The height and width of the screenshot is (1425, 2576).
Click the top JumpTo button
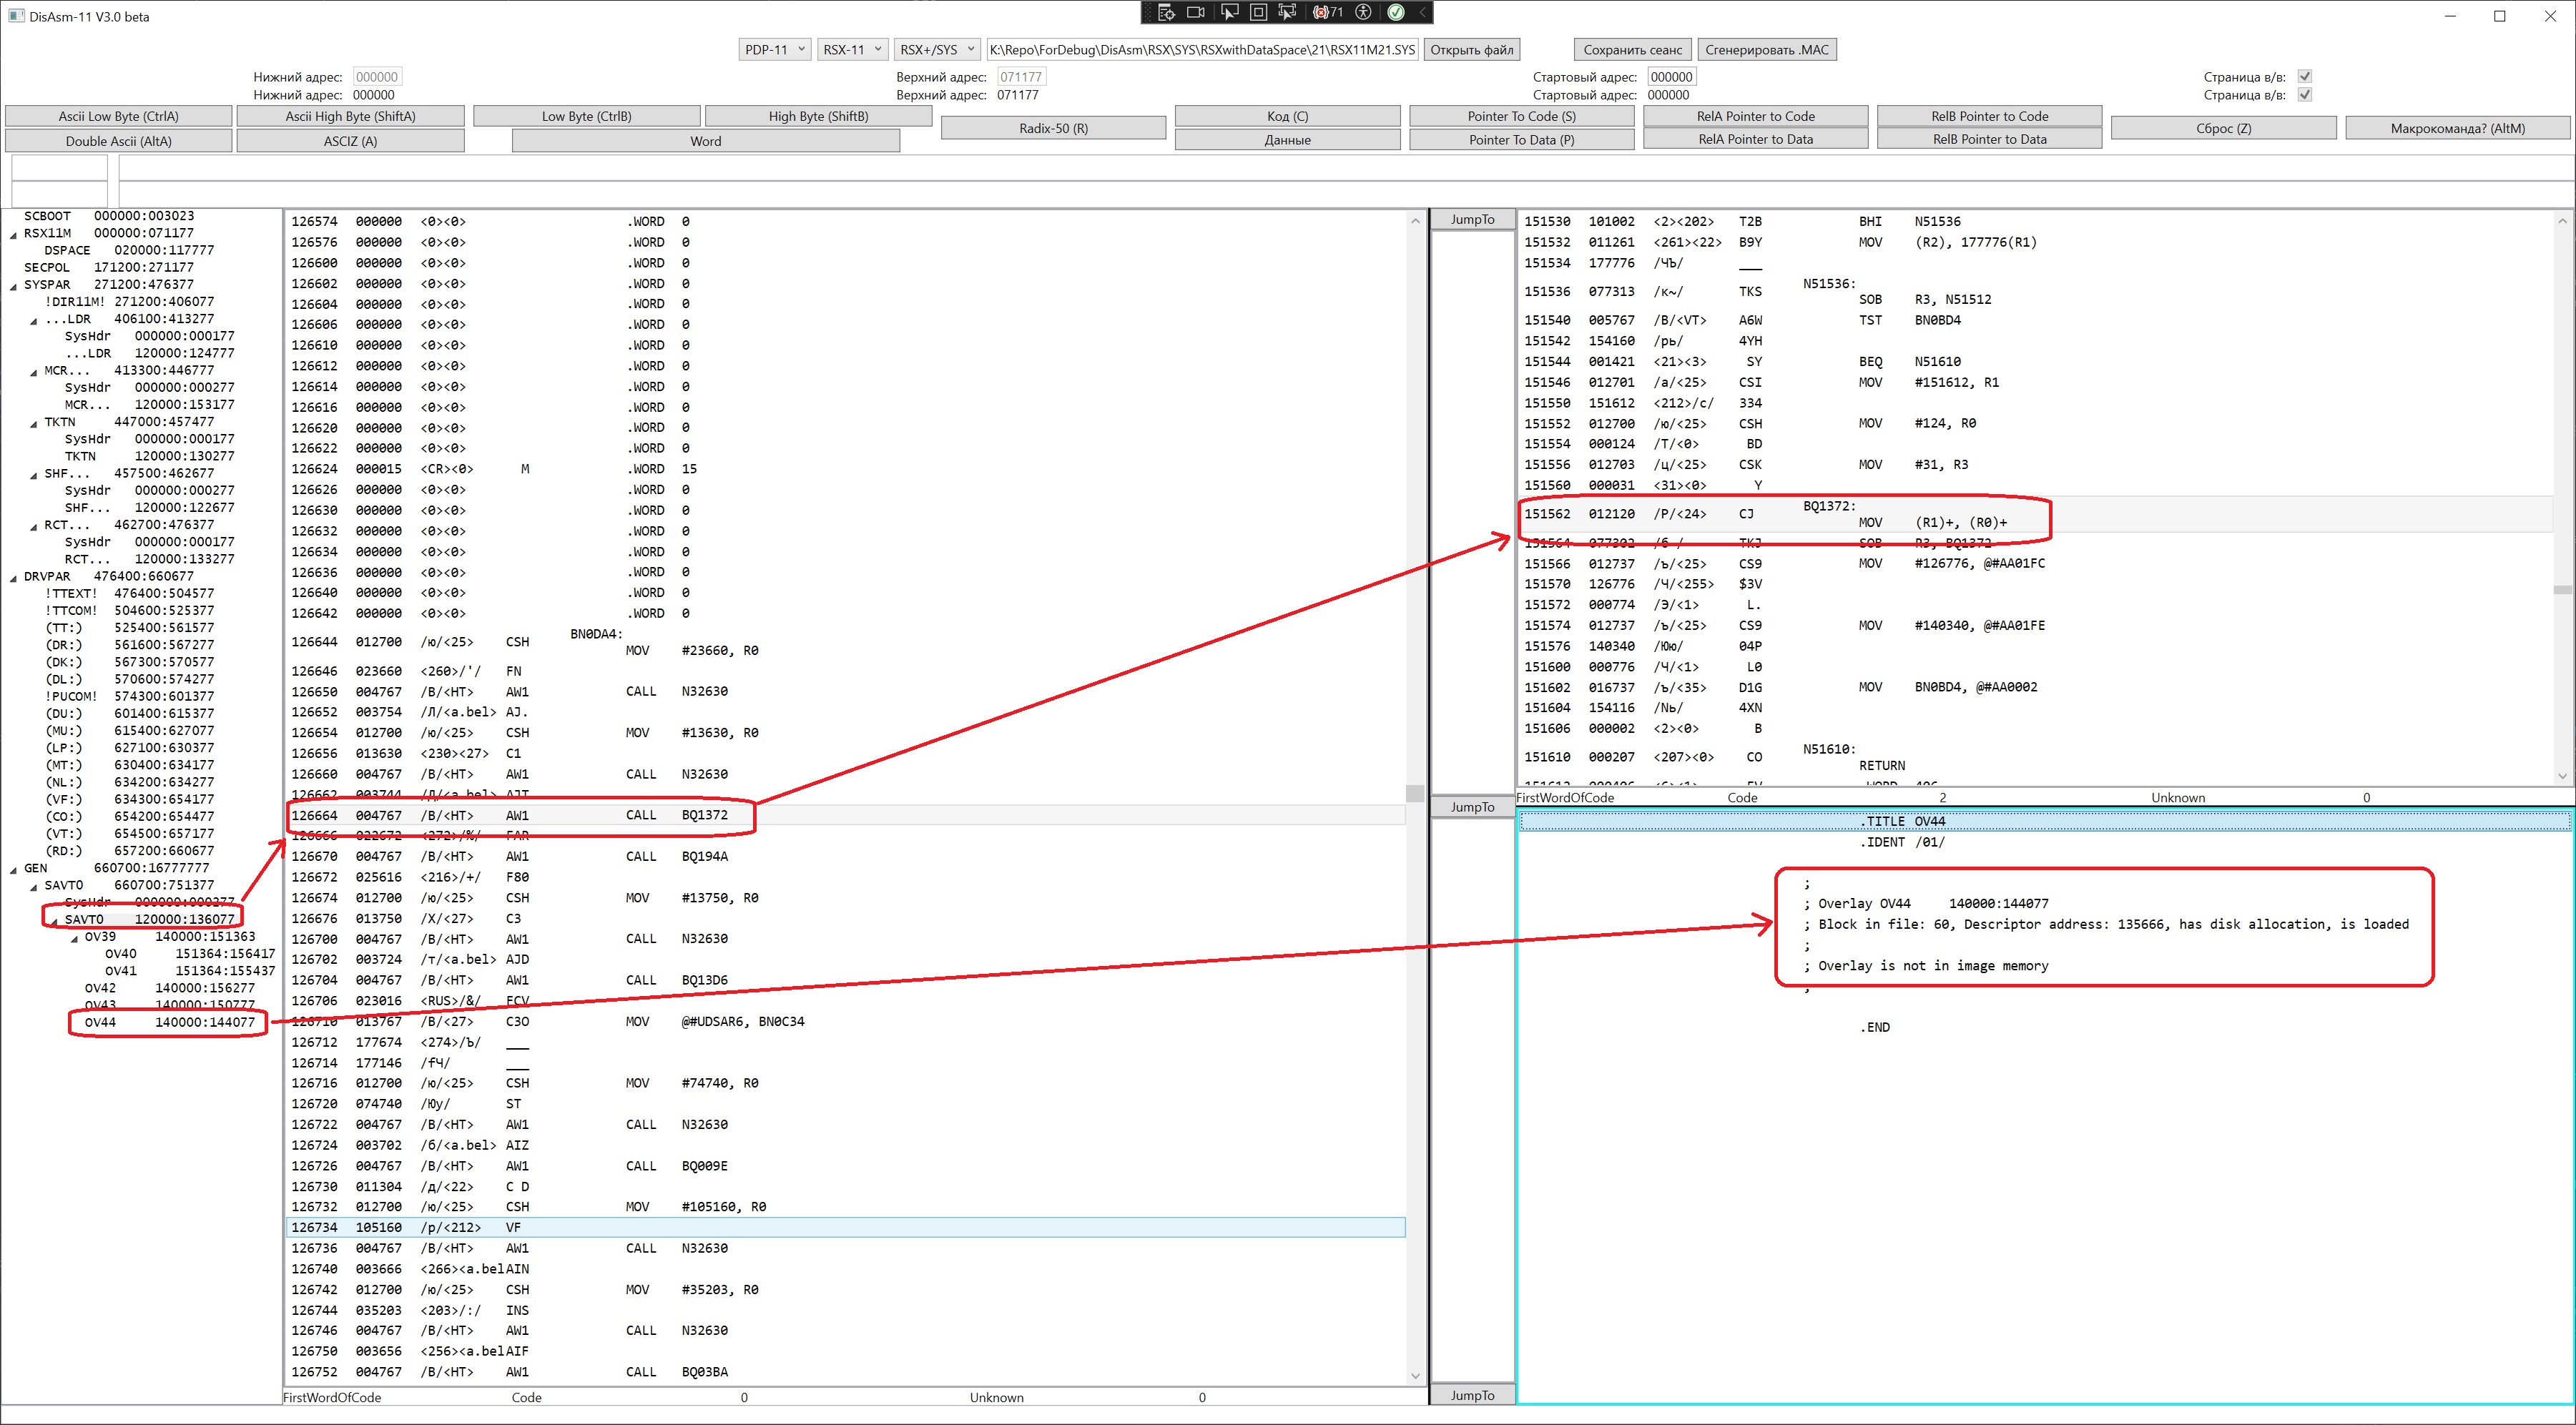coord(1472,220)
